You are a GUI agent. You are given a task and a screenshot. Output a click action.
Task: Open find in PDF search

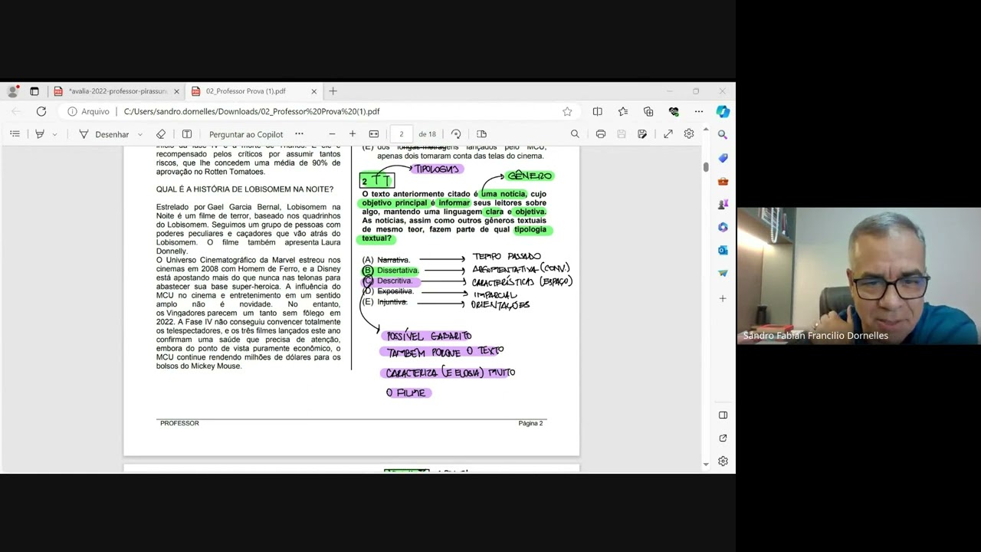coord(575,134)
